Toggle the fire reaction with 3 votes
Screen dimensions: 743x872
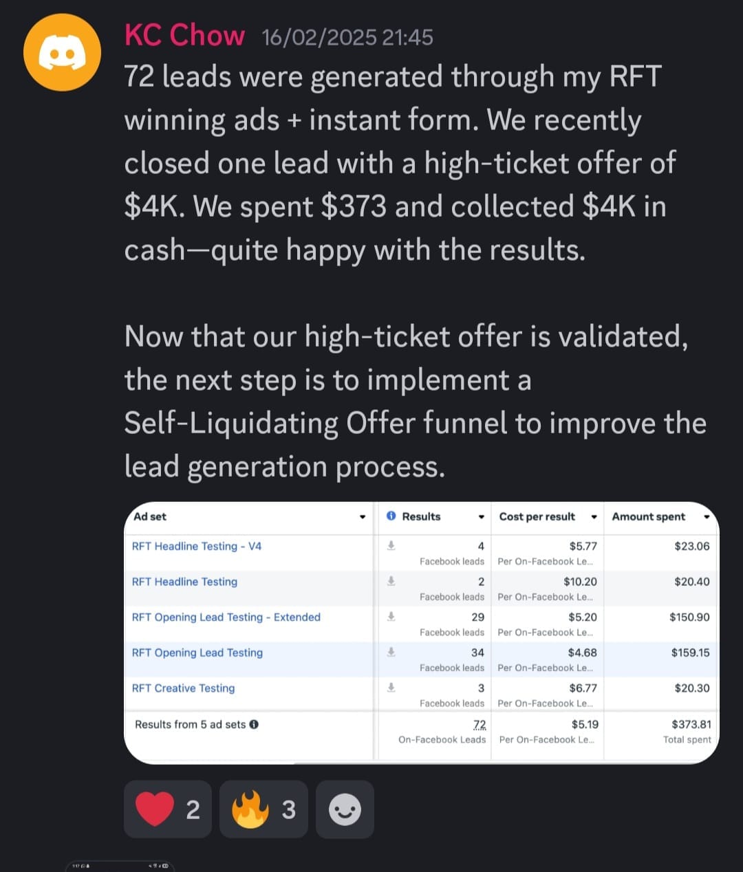[263, 809]
